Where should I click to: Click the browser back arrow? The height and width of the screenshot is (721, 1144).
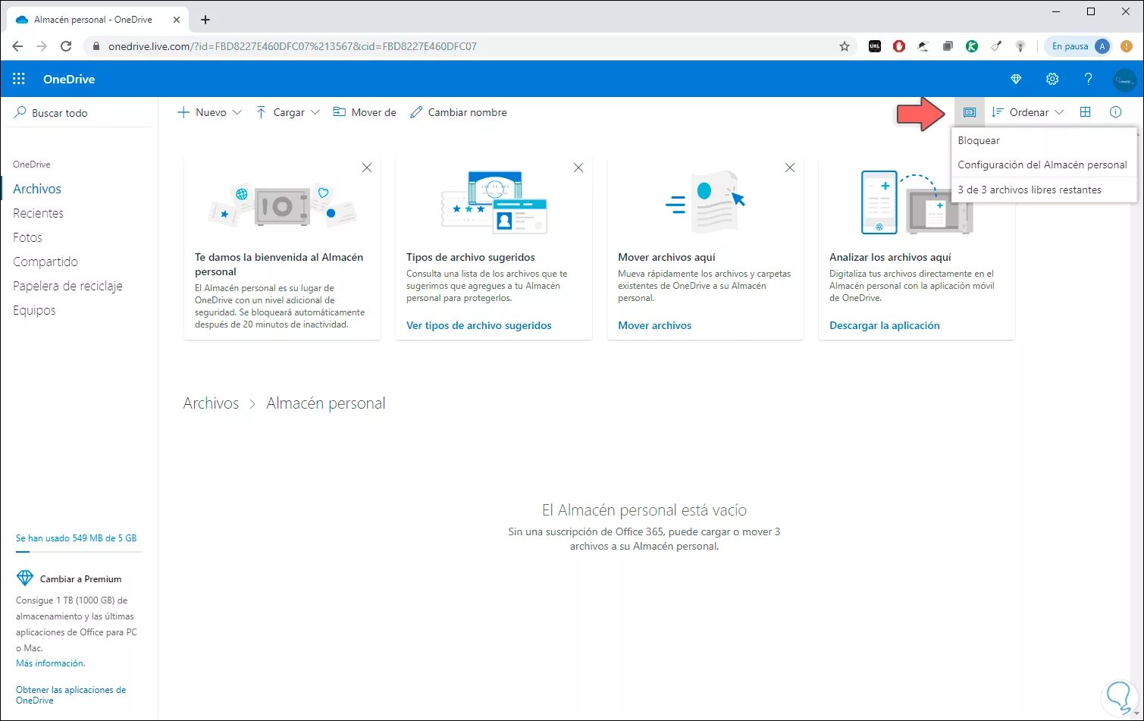tap(17, 46)
